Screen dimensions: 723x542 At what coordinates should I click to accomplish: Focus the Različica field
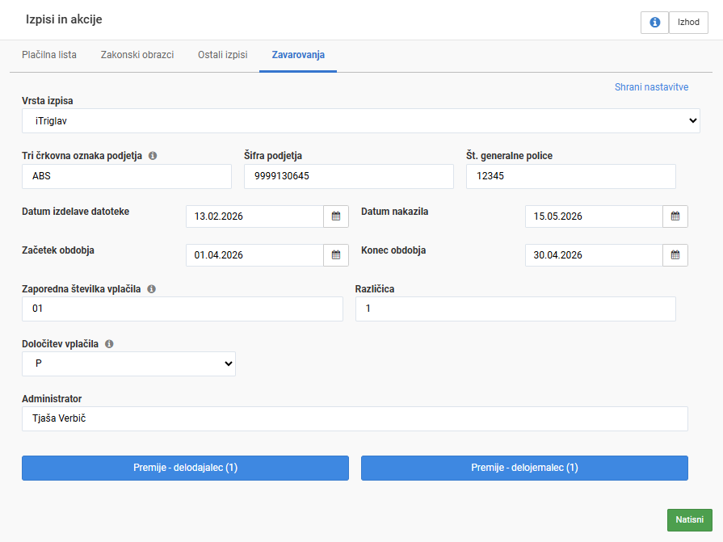[x=515, y=309]
